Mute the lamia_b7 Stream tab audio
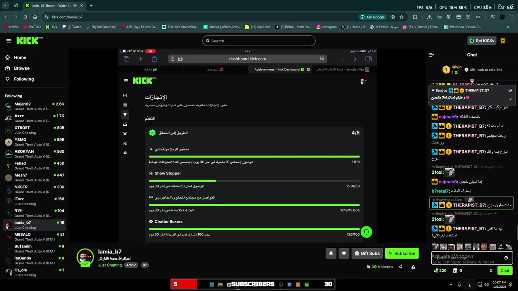Viewport: 518px width, 291px height. (x=75, y=6)
